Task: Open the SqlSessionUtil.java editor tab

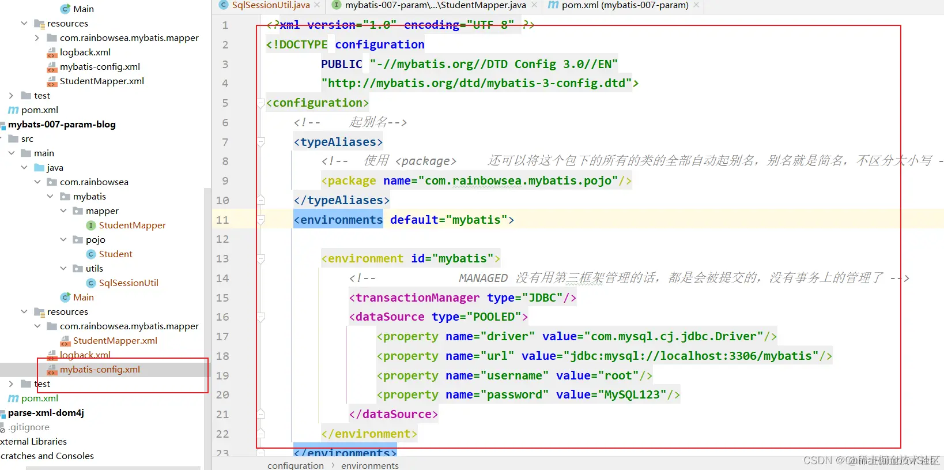Action: pyautogui.click(x=270, y=5)
